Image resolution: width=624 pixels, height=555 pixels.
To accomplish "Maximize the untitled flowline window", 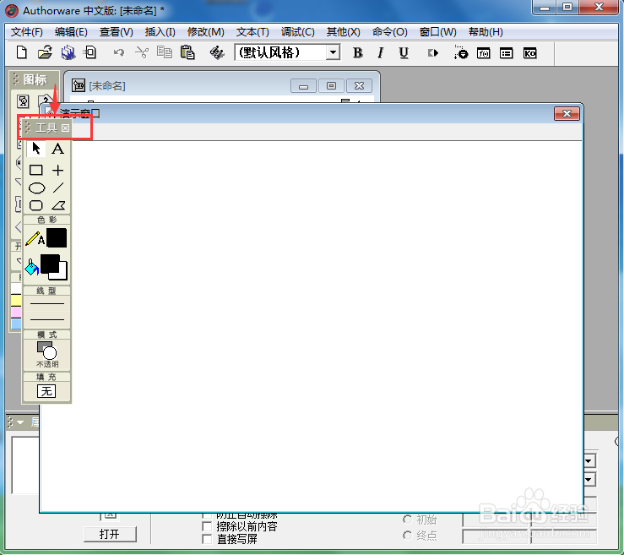I will click(331, 86).
